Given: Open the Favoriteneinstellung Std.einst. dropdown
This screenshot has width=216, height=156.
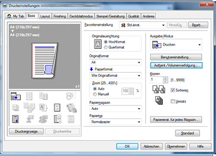Looking at the screenshot, I should 142,25.
